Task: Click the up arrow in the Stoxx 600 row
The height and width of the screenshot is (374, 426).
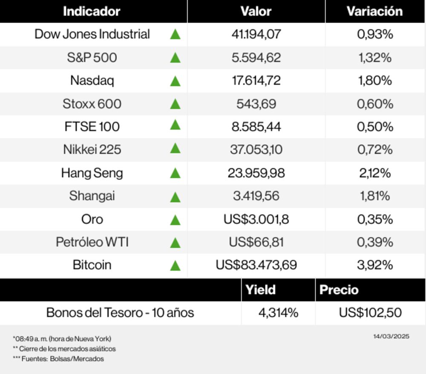Action: (175, 104)
